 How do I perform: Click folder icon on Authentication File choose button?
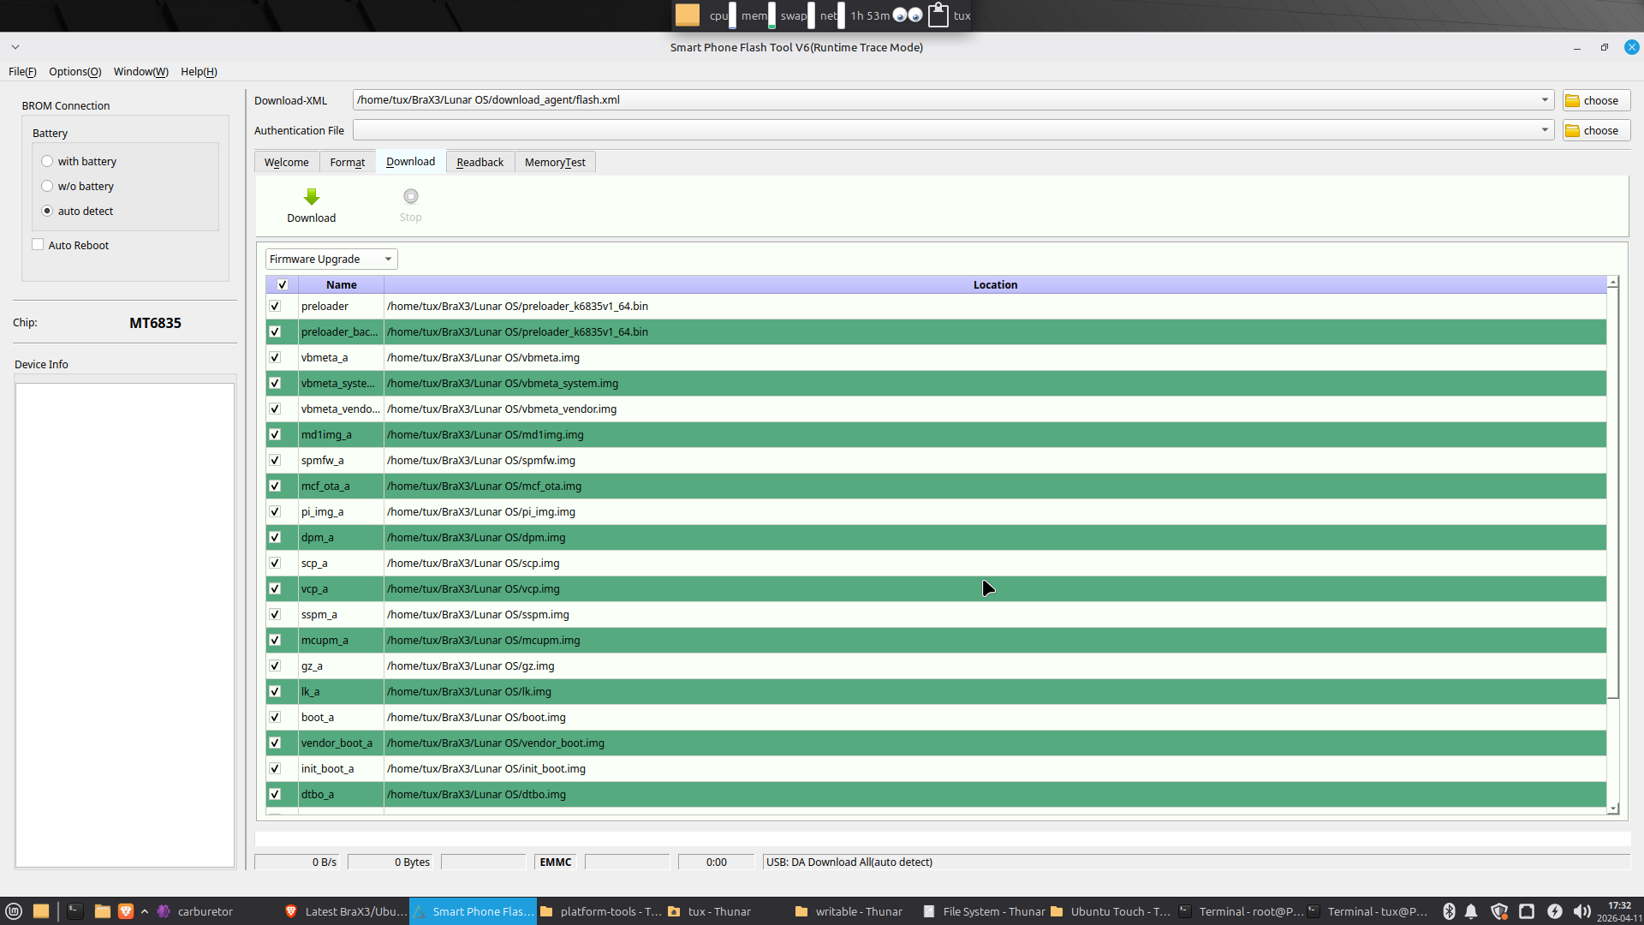pyautogui.click(x=1573, y=131)
